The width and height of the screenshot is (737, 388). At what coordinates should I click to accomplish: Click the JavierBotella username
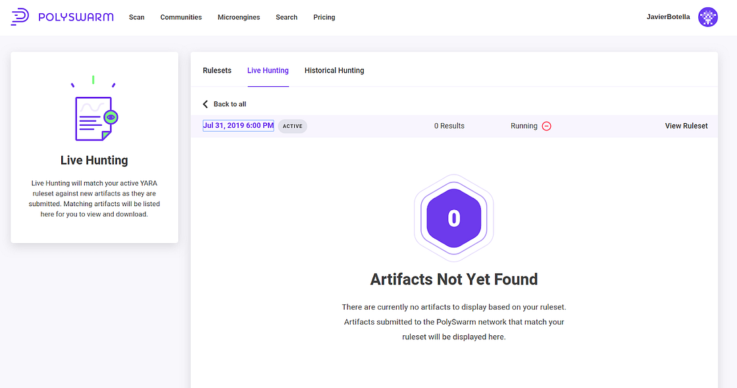[x=668, y=17]
